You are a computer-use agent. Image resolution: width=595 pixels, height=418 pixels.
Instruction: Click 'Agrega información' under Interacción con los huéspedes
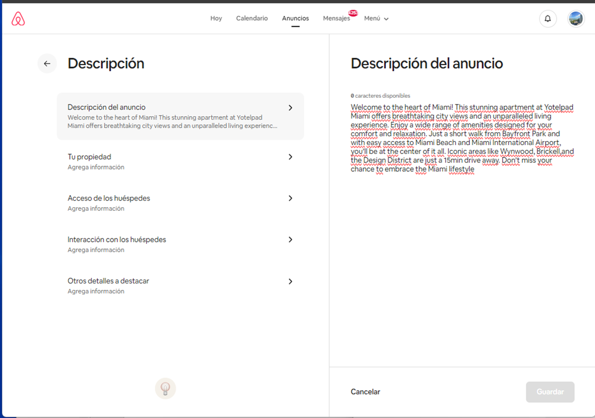[96, 250]
